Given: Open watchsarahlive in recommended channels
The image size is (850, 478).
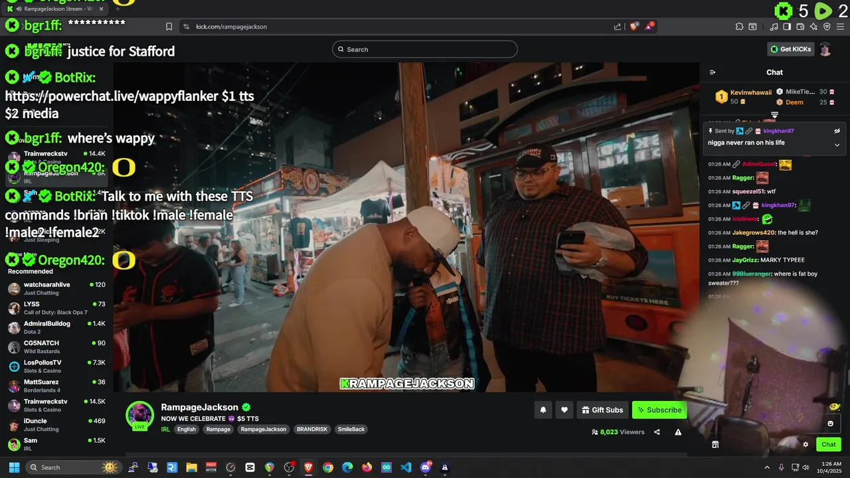Looking at the screenshot, I should 56,288.
